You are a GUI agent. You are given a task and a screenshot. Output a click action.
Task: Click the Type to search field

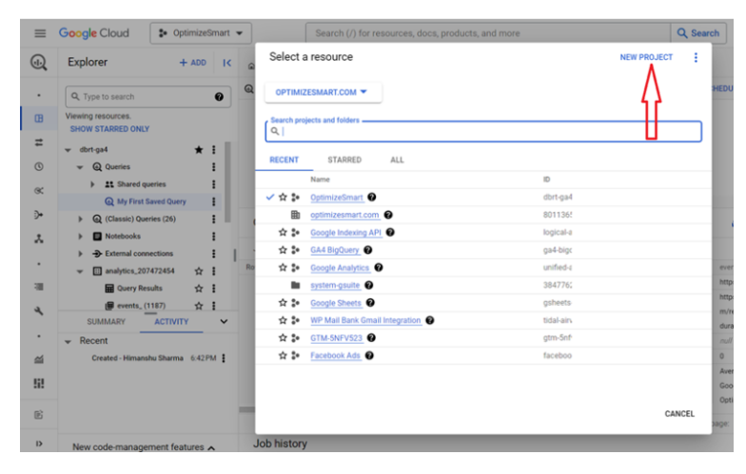click(148, 97)
